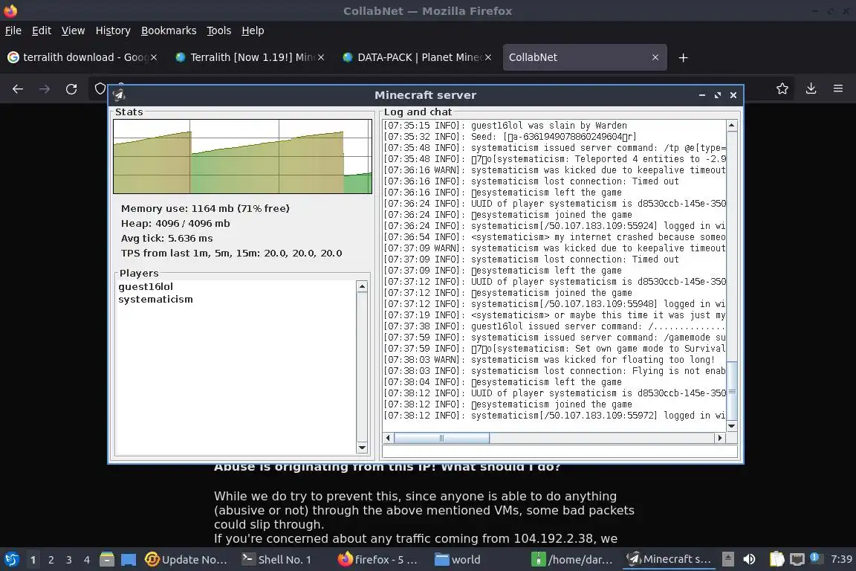Open the Help menu
Screen dimensions: 856x571
point(253,30)
